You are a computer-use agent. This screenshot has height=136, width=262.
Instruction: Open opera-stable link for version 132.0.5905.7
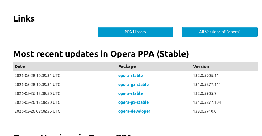(130, 93)
